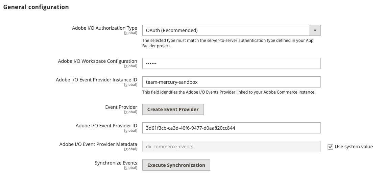
Task: Click the Adobe I/O Event Provider ID label
Action: (106, 126)
